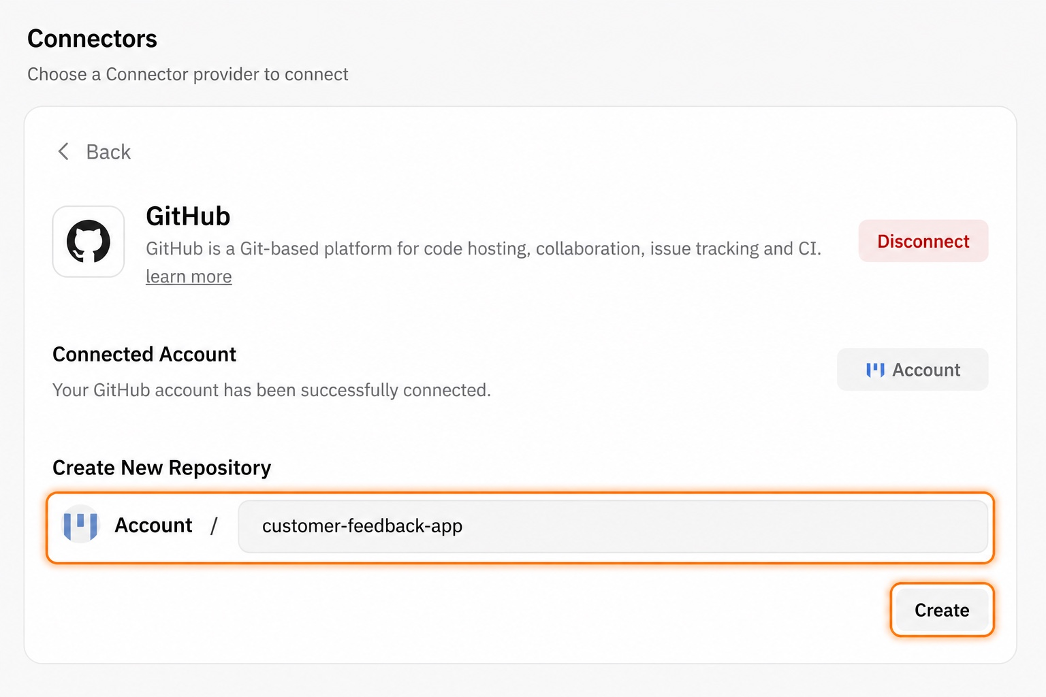Click the Create New Repository heading
This screenshot has height=697, width=1046.
pos(162,468)
